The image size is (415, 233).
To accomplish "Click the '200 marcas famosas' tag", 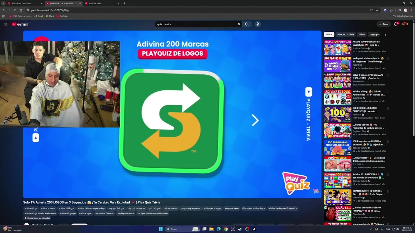I will [x=104, y=214].
